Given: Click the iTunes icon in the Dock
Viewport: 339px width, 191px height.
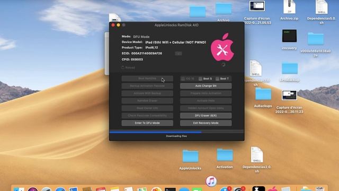Looking at the screenshot, I should click(211, 181).
